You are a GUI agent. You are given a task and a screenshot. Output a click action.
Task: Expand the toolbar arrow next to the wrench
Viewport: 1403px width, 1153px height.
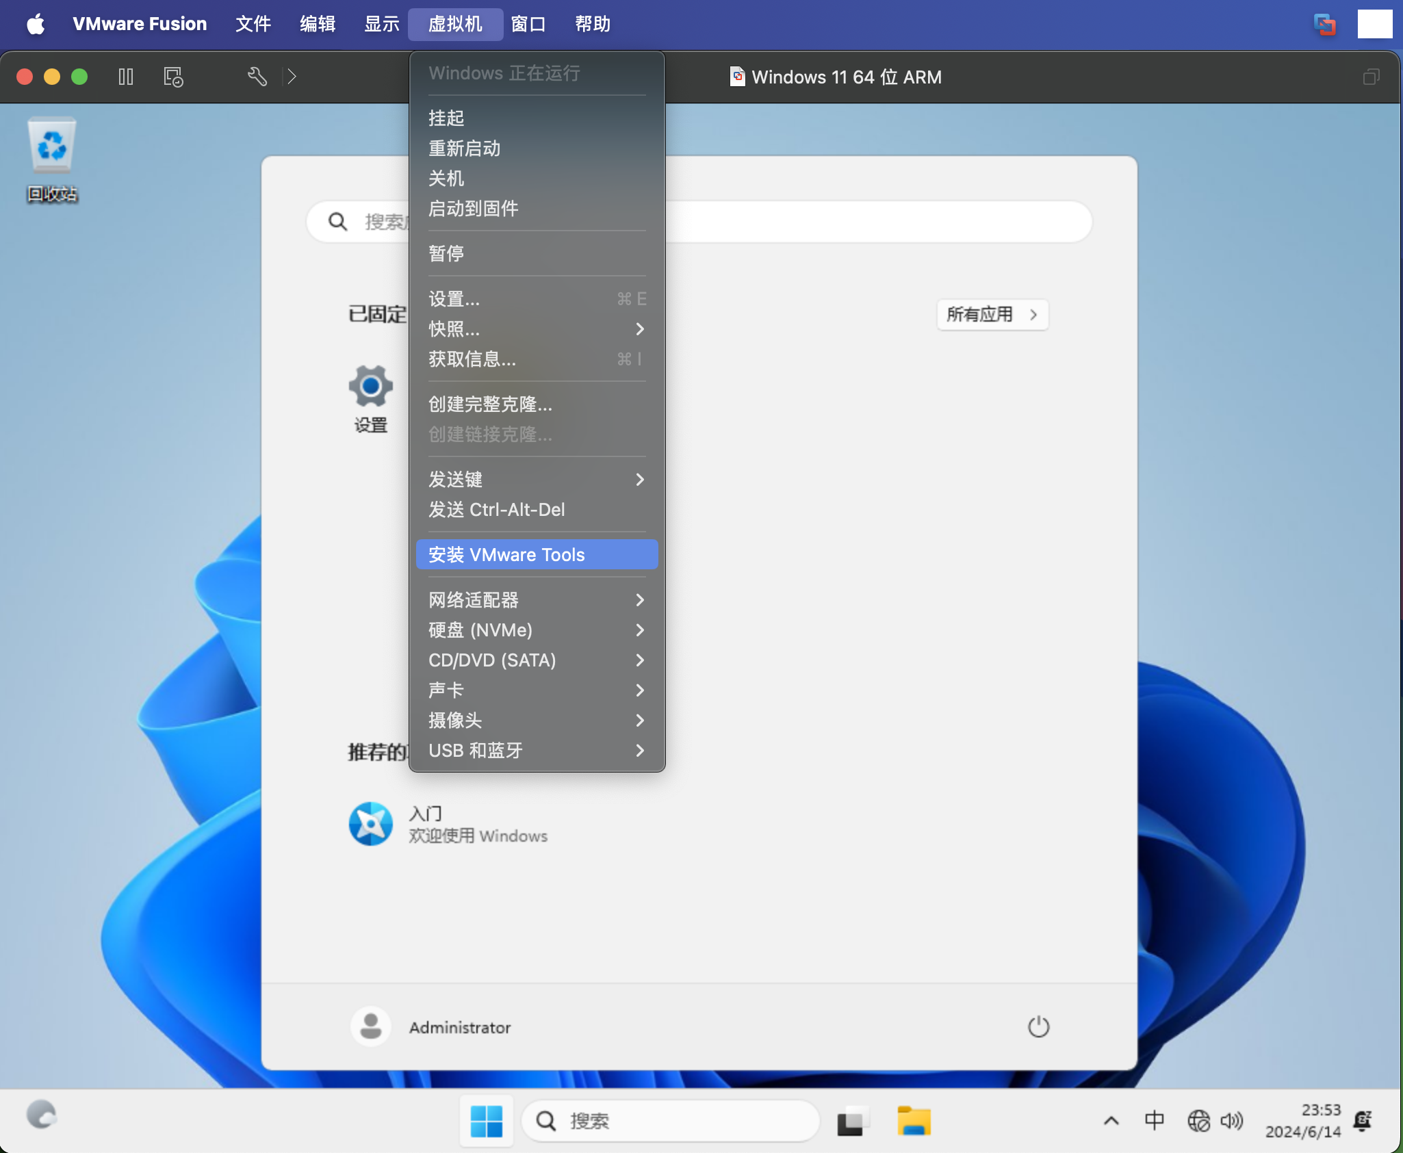pos(292,77)
